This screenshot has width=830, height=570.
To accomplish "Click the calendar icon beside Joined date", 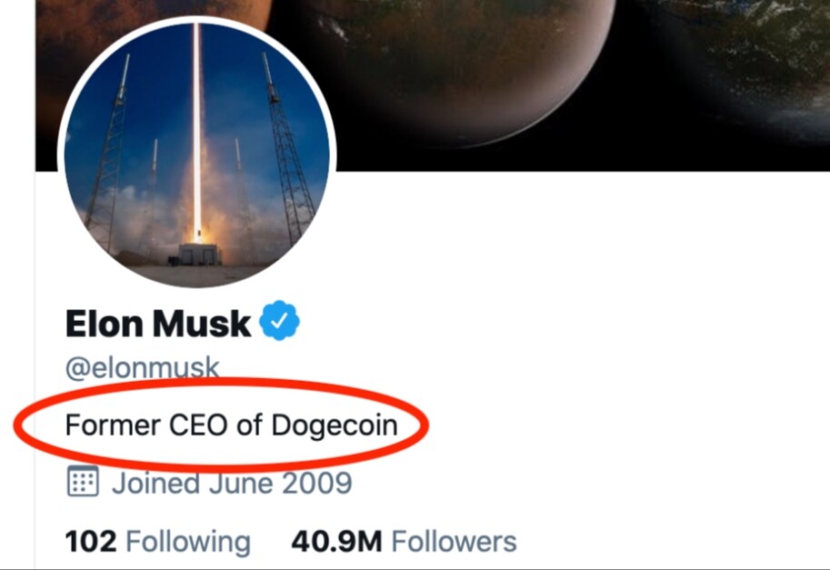I will [x=83, y=481].
